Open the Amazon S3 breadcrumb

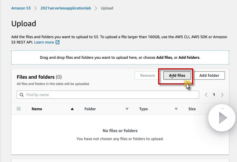pos(21,8)
